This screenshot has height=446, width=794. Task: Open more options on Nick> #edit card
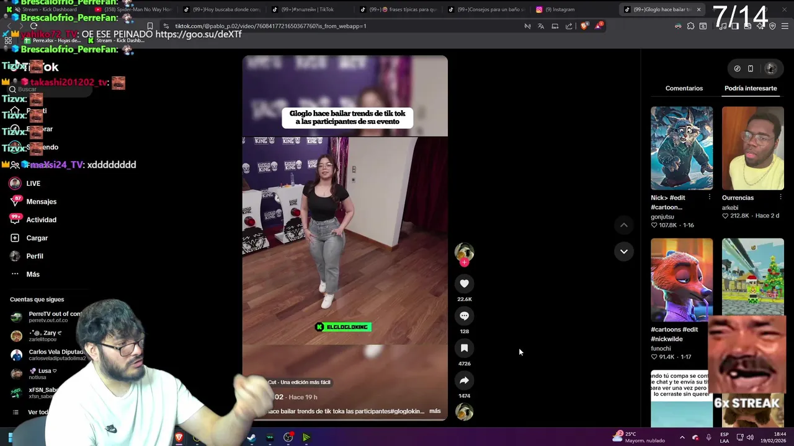tap(709, 197)
